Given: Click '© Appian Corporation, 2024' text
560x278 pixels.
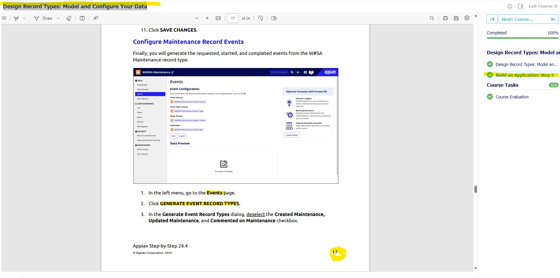Looking at the screenshot, I should coord(152,253).
